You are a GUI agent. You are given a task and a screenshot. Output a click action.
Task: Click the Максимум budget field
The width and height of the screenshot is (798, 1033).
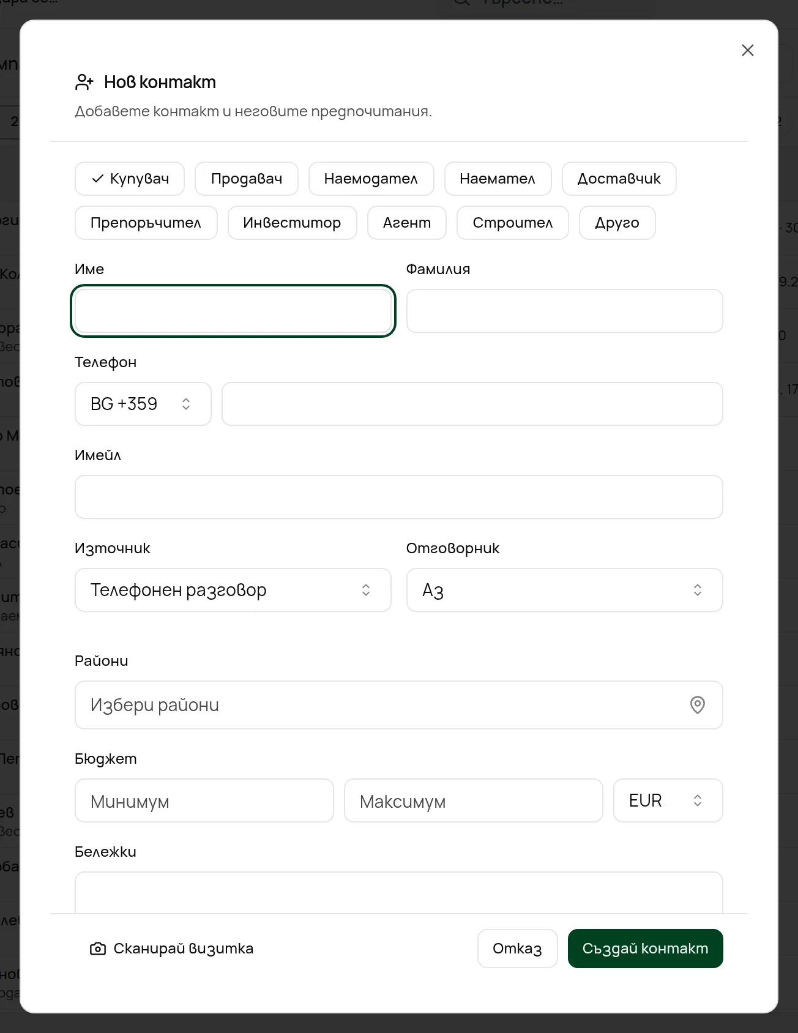pos(474,800)
